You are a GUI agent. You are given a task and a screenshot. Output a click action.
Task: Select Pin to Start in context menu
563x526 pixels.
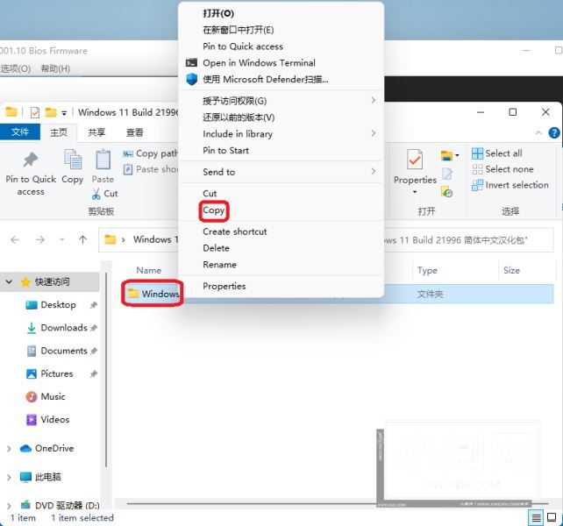(281, 151)
